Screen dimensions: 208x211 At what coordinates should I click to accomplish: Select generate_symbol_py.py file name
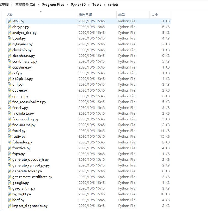click(31, 166)
